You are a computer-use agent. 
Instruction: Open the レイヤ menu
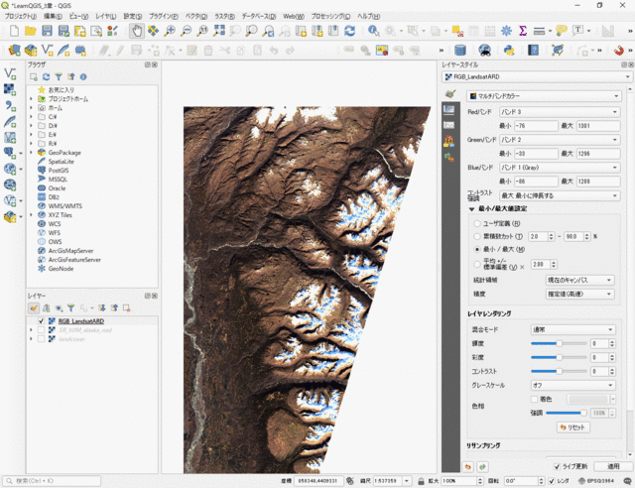point(105,16)
